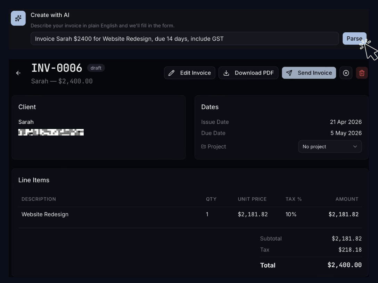
Task: Click the Sarah — $2,400.00 subtitle
Action: click(62, 81)
